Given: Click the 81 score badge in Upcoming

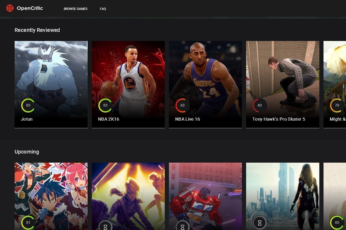Looking at the screenshot, I should coord(28,223).
